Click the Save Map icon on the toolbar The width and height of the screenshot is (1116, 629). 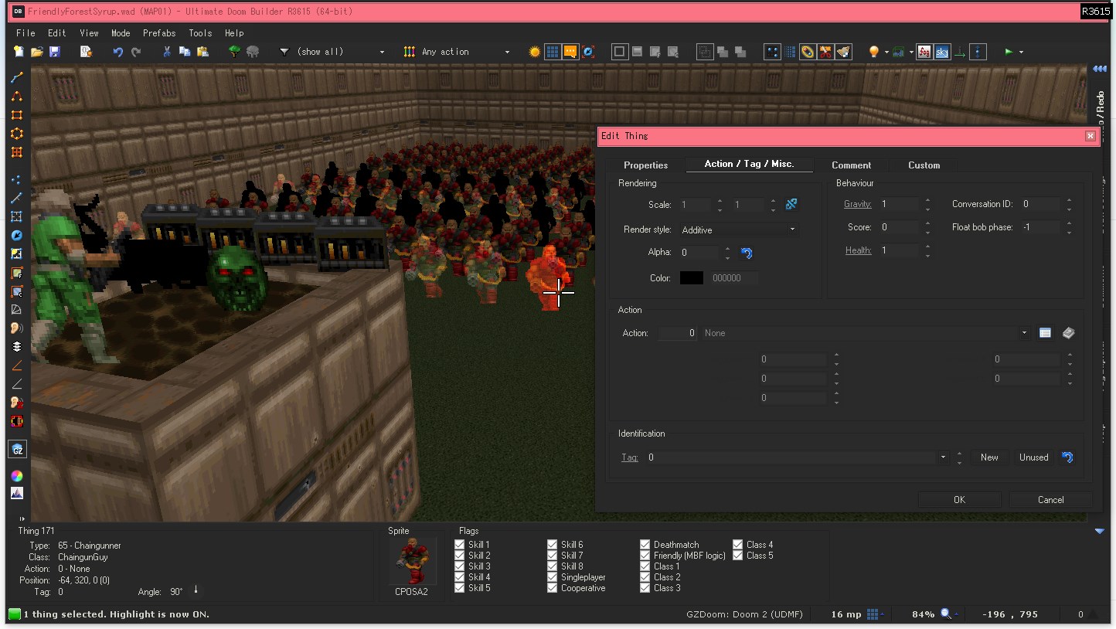(x=54, y=52)
